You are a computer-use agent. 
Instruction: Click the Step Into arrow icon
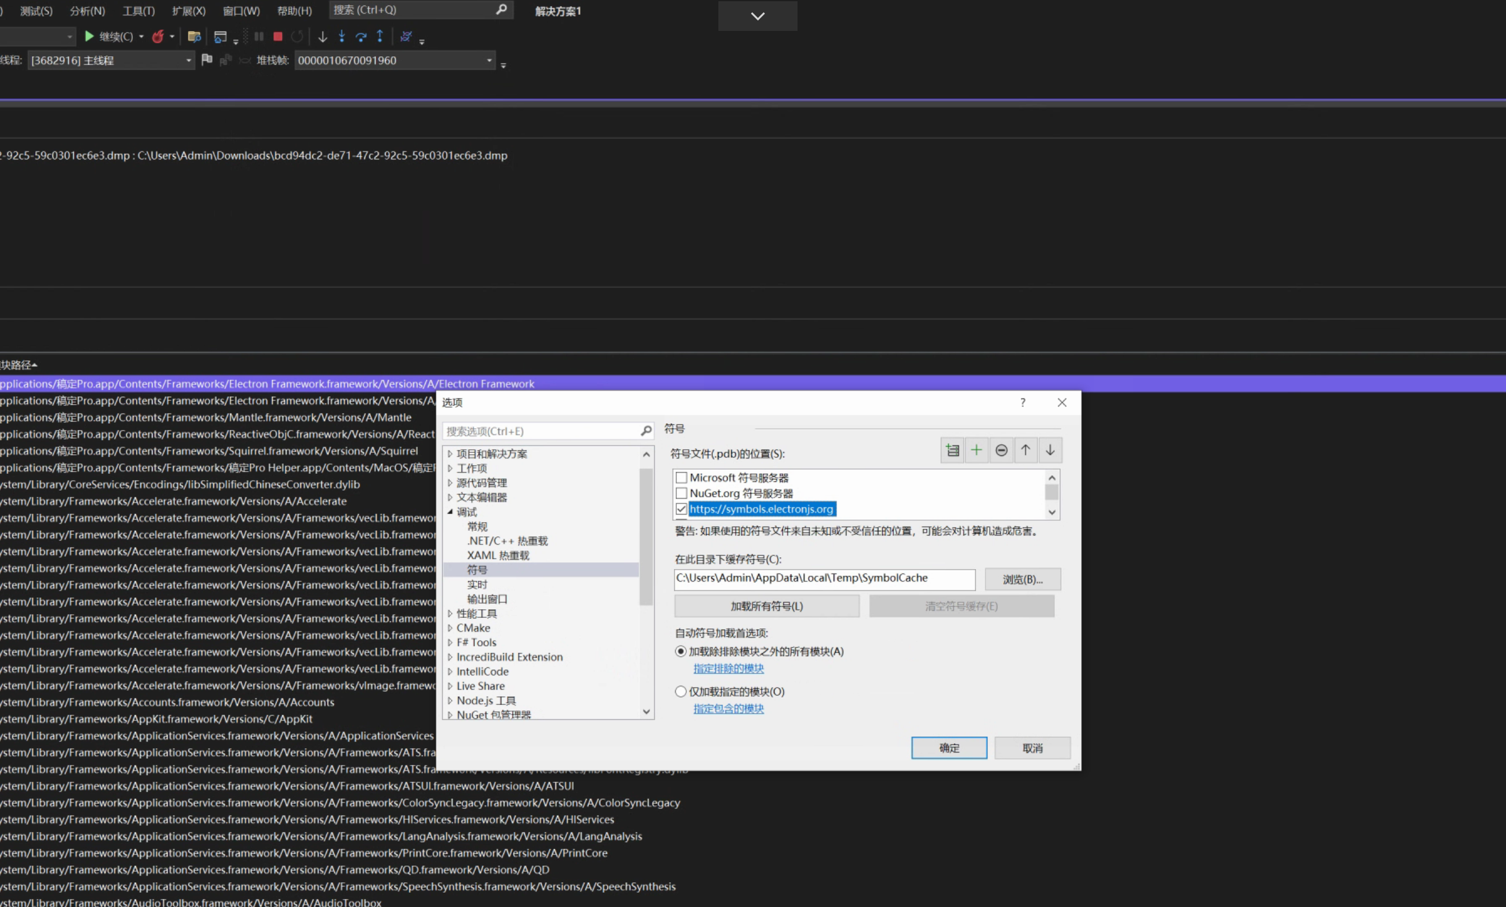pos(341,36)
